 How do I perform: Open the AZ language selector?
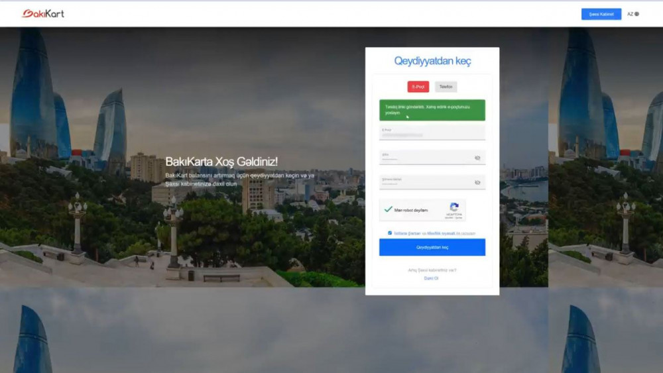pos(633,14)
